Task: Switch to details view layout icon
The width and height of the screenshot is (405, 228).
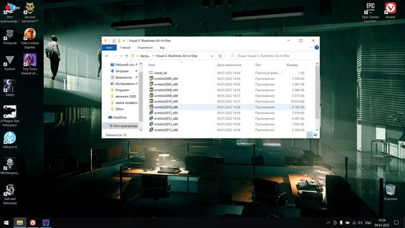Action: pos(309,135)
